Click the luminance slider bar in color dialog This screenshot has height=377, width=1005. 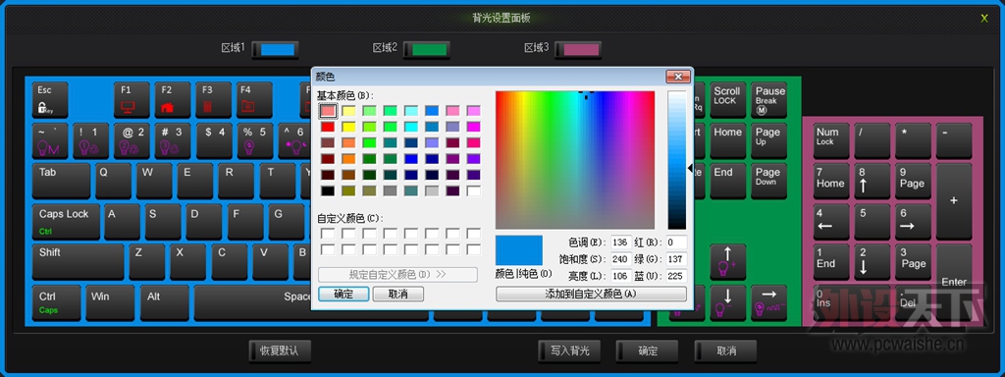(677, 160)
